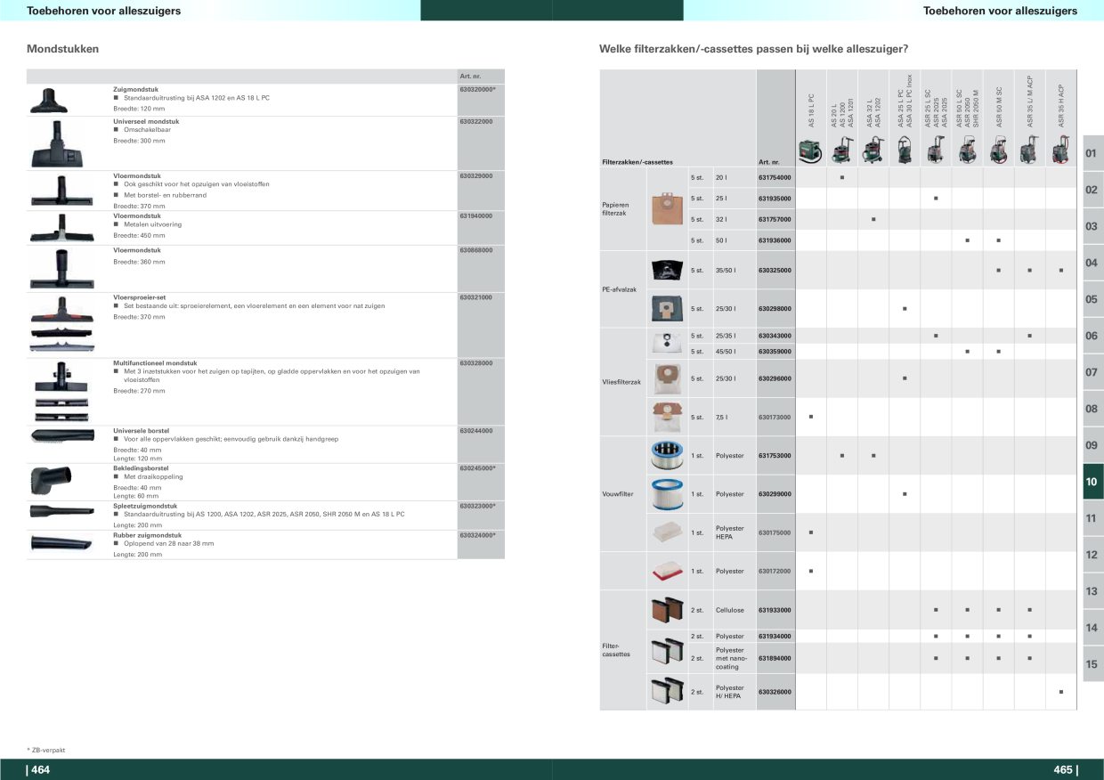1104x780 pixels.
Task: Select filter article number 630359000
Action: tap(775, 351)
